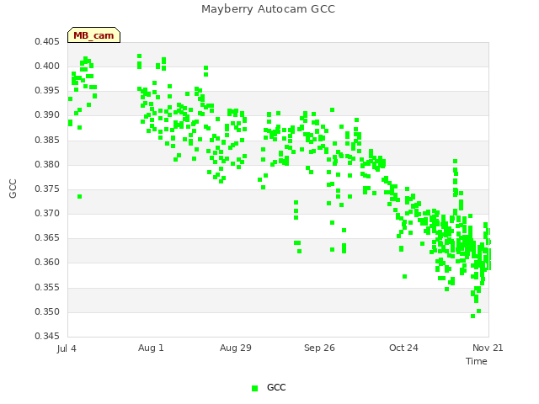This screenshot has height=404, width=539.
Task: Click the 0.370 y-axis value
Action: [47, 213]
